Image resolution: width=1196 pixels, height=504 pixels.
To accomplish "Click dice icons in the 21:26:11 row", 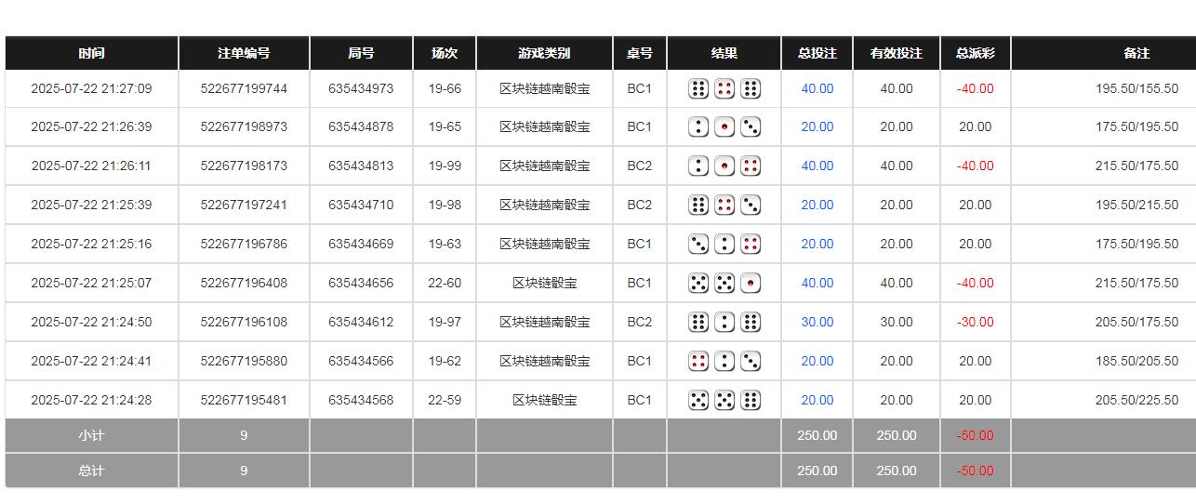I will click(x=724, y=166).
